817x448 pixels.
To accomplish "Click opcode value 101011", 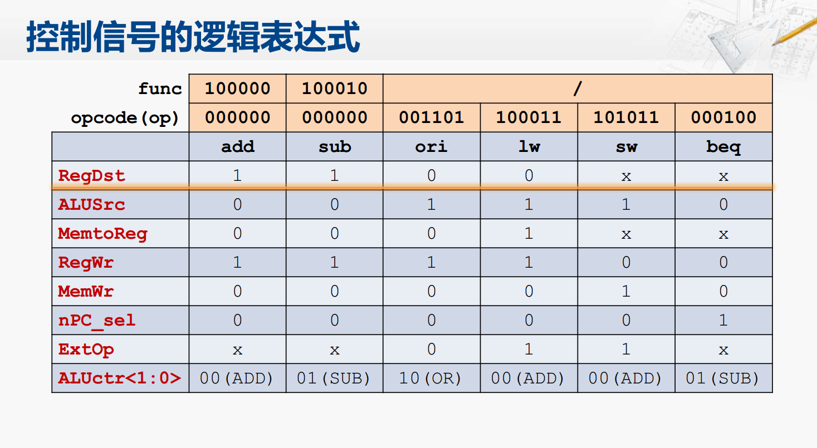I will (626, 117).
